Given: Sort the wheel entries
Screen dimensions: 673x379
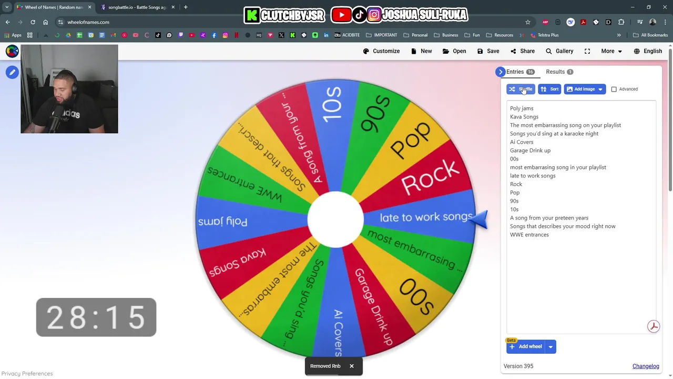Looking at the screenshot, I should click(549, 89).
